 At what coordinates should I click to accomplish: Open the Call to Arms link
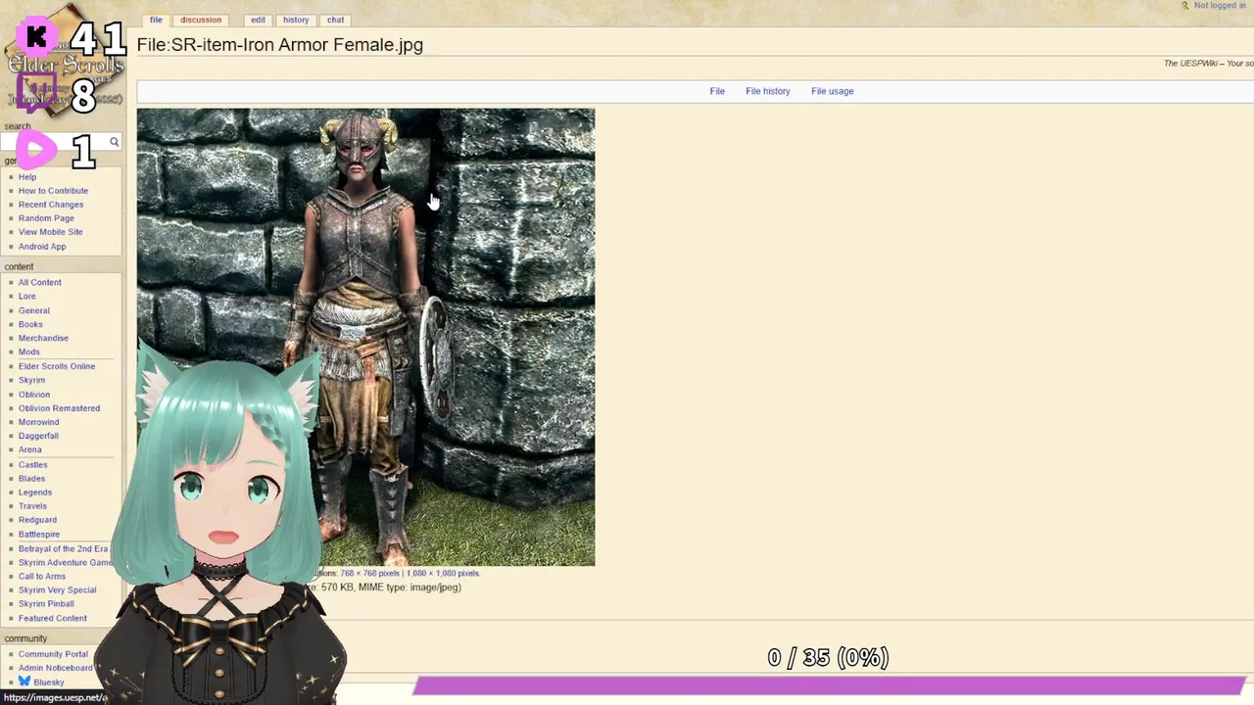click(42, 577)
